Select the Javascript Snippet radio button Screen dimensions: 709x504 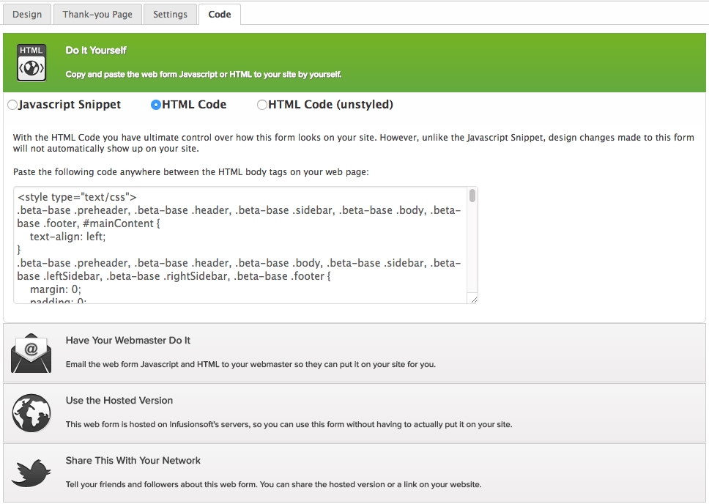12,105
